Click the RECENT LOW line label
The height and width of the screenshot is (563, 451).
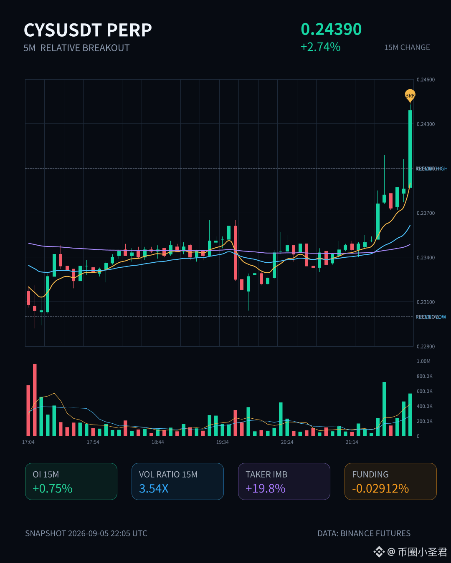click(431, 317)
